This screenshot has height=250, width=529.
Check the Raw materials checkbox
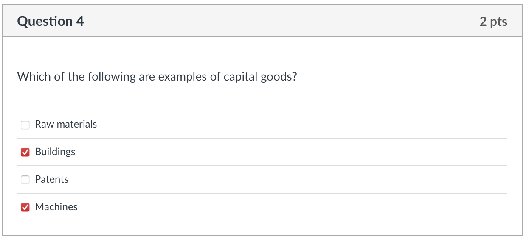[25, 125]
